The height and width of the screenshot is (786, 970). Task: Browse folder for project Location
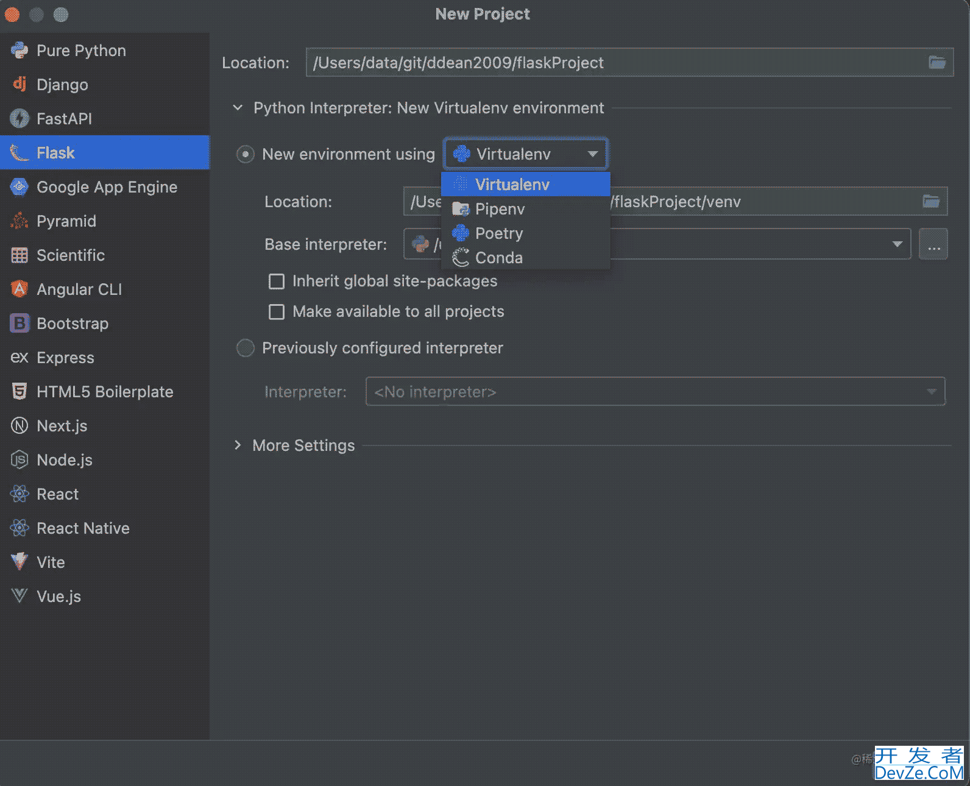tap(937, 62)
